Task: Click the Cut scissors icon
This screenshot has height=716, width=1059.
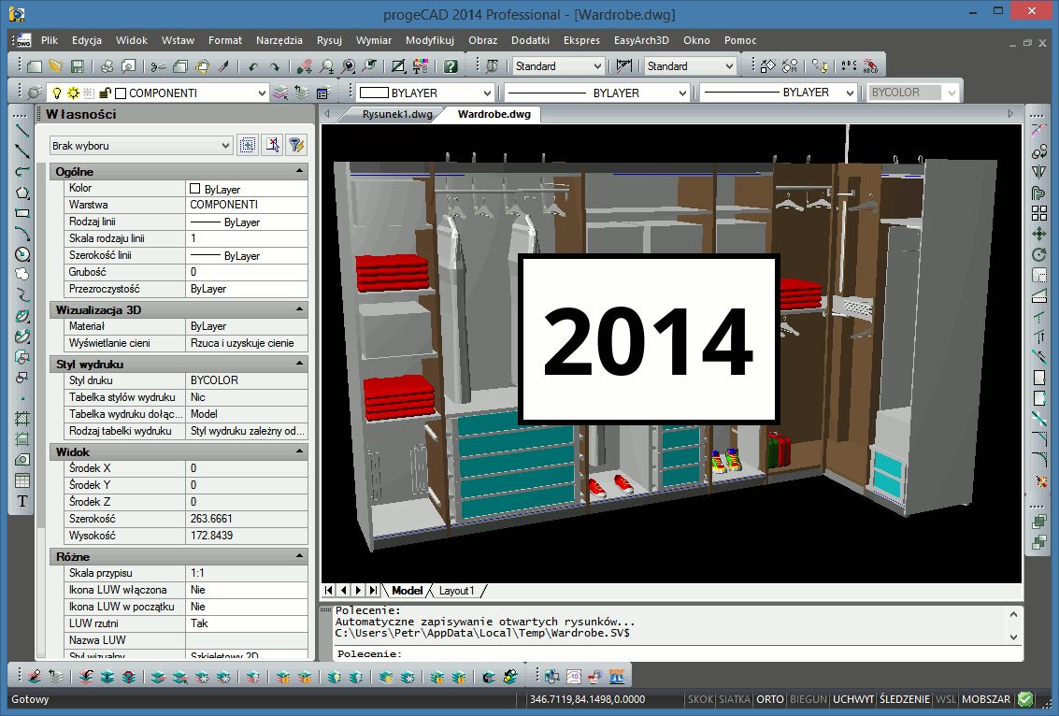Action: (158, 66)
